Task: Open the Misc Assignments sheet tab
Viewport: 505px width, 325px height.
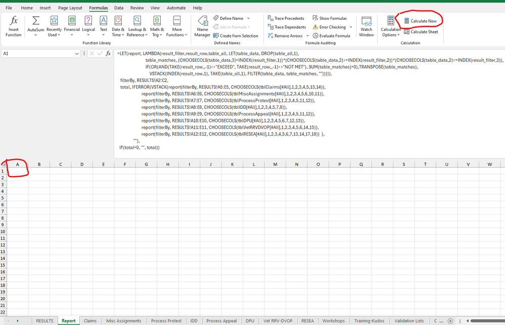Action: click(x=124, y=321)
